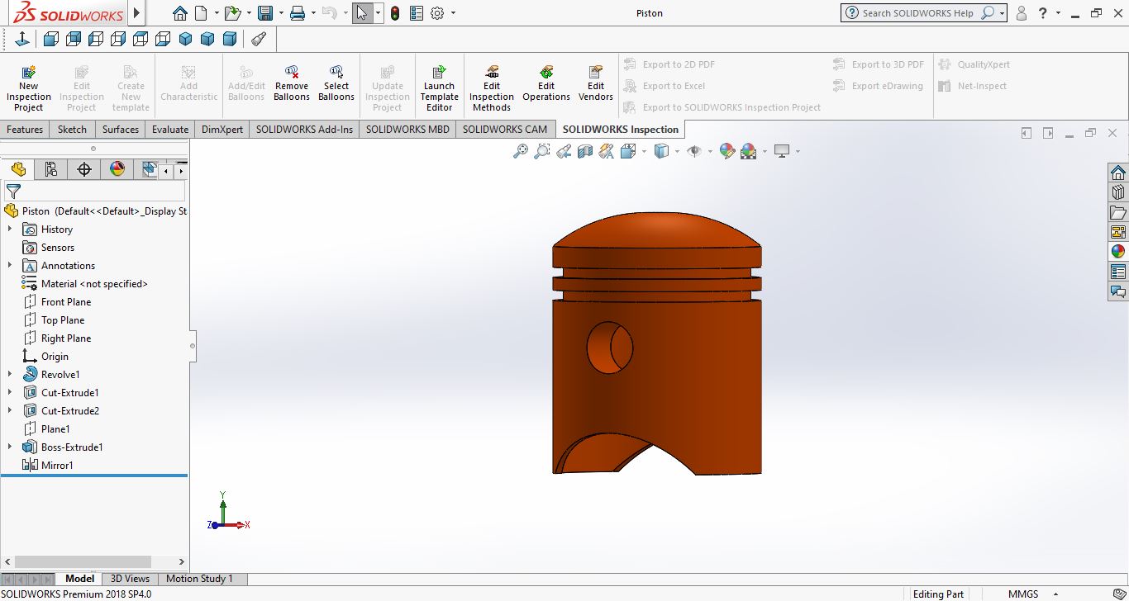
Task: Click the Search SOLIDWORKS Help field
Action: tap(917, 13)
